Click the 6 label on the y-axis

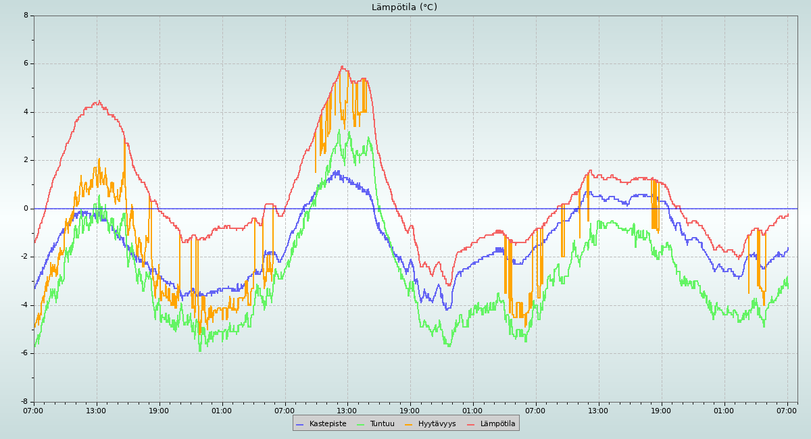click(x=26, y=63)
